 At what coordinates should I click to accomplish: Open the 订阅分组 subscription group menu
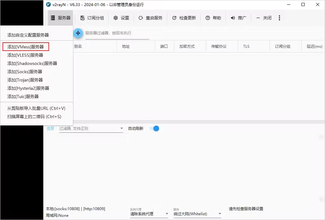click(91, 18)
